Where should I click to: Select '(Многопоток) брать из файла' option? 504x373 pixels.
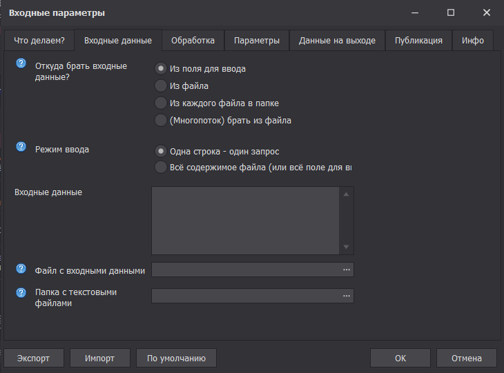point(161,121)
